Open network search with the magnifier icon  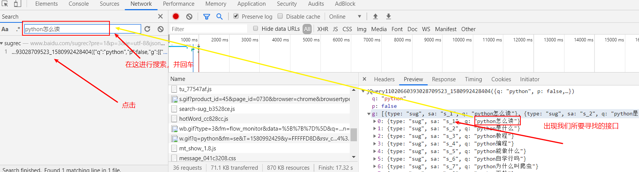[x=219, y=16]
